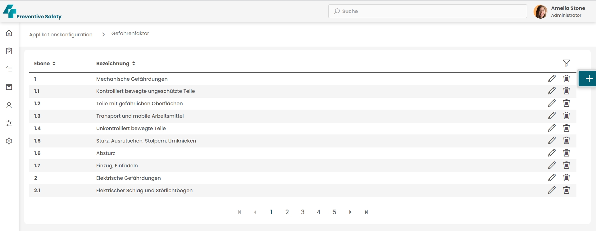Open the settings gear sidebar icon
Screen dimensions: 596x231
tap(9, 141)
